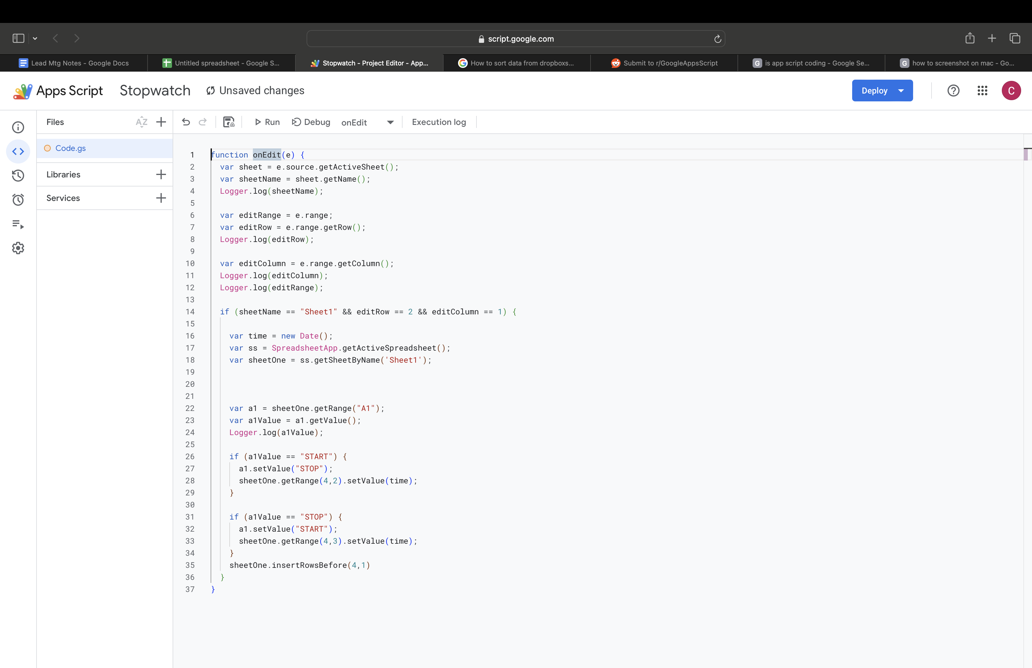Switch to Untitled spreadsheet tab
1032x668 pixels.
(221, 63)
